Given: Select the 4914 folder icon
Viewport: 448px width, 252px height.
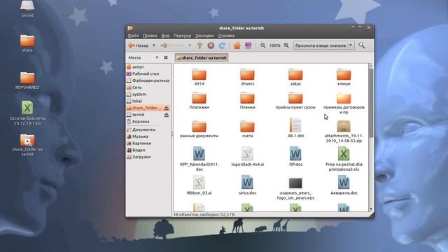Looking at the screenshot, I should (x=199, y=74).
